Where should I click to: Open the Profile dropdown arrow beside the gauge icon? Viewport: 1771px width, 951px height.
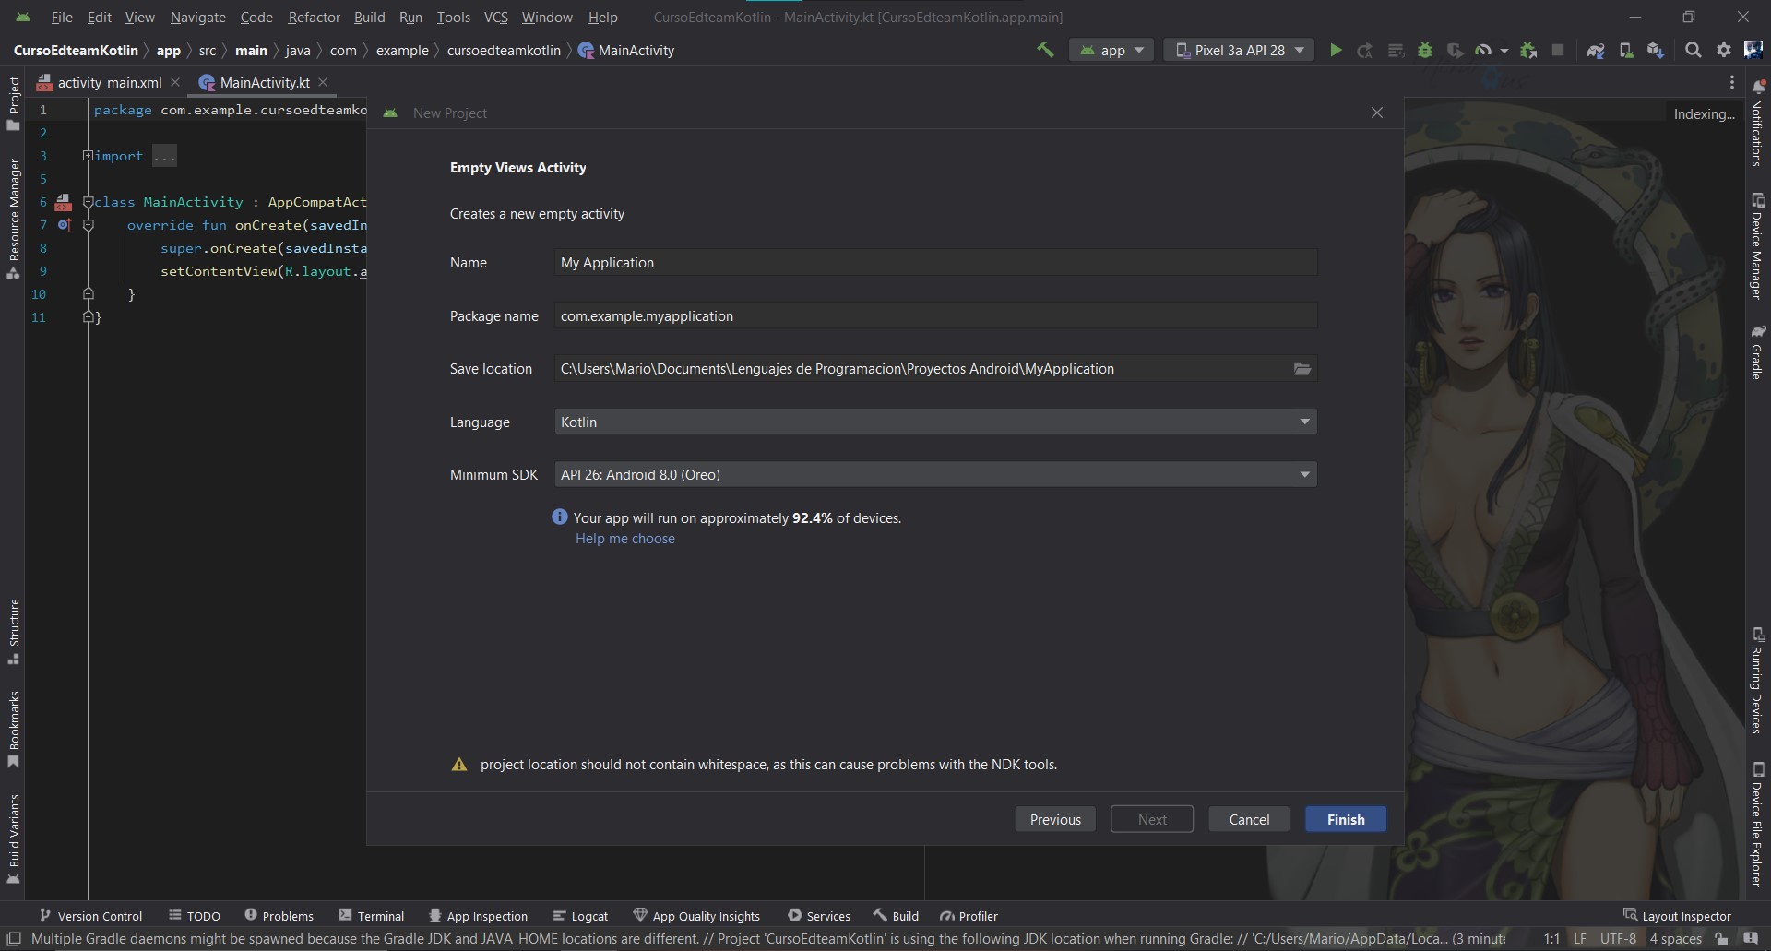tap(1504, 51)
